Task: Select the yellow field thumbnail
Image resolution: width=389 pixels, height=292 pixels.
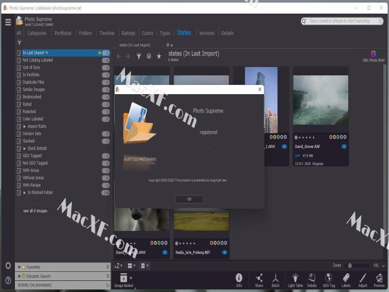Action: 201,219
